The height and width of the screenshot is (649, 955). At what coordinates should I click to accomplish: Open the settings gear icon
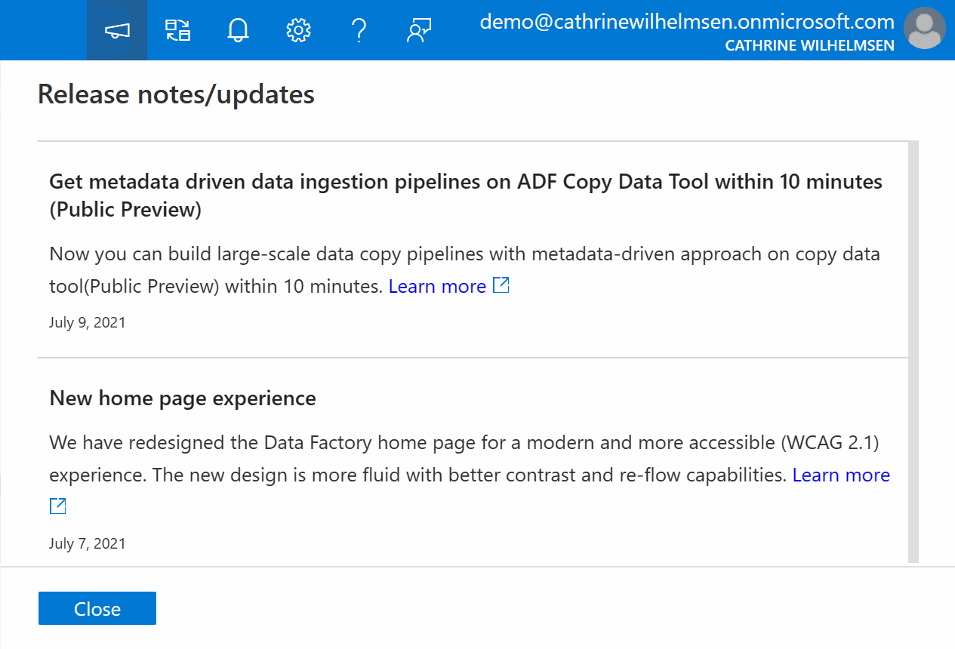[299, 30]
